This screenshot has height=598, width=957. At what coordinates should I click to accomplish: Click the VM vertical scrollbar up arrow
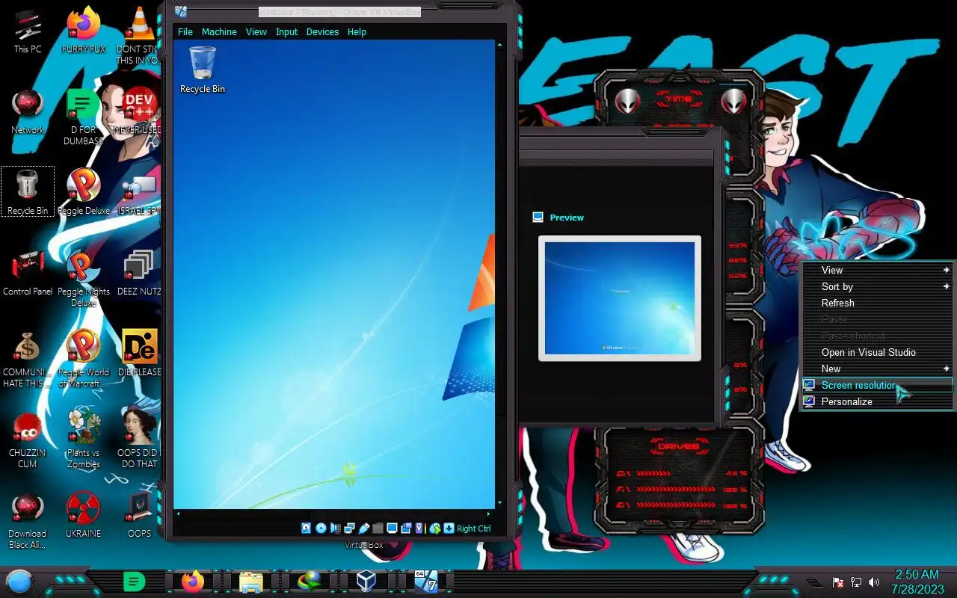499,44
